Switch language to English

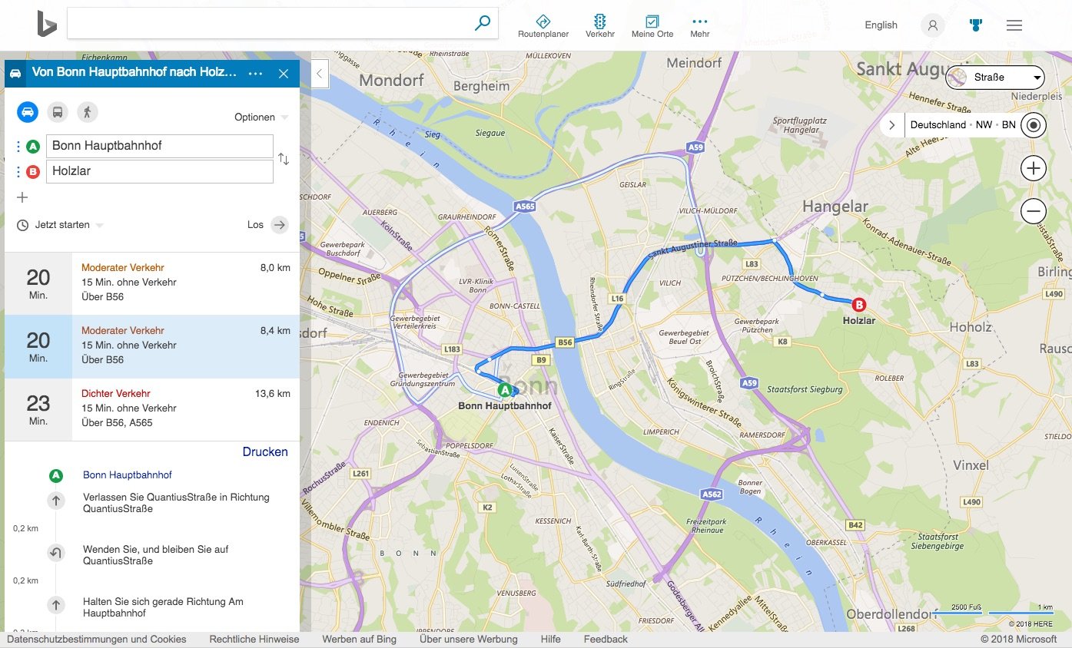(881, 25)
